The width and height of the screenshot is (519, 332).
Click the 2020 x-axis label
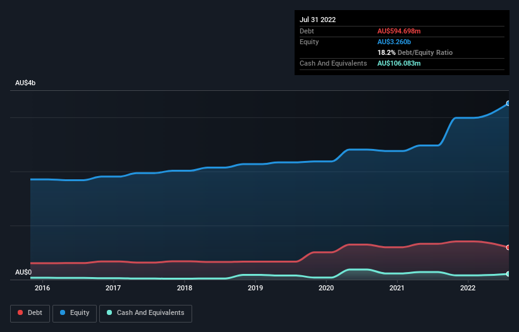click(x=326, y=288)
